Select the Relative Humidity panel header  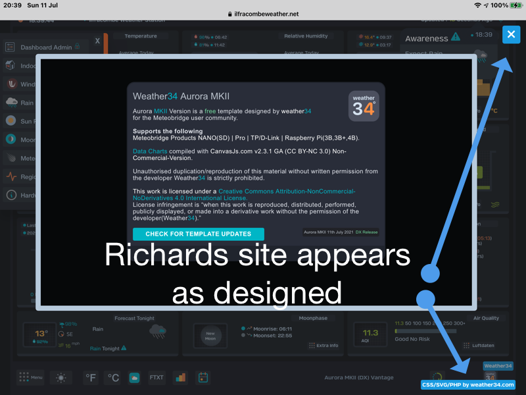(x=306, y=36)
